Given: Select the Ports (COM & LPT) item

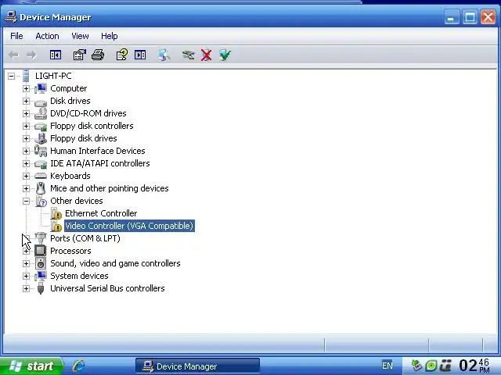Looking at the screenshot, I should 85,238.
